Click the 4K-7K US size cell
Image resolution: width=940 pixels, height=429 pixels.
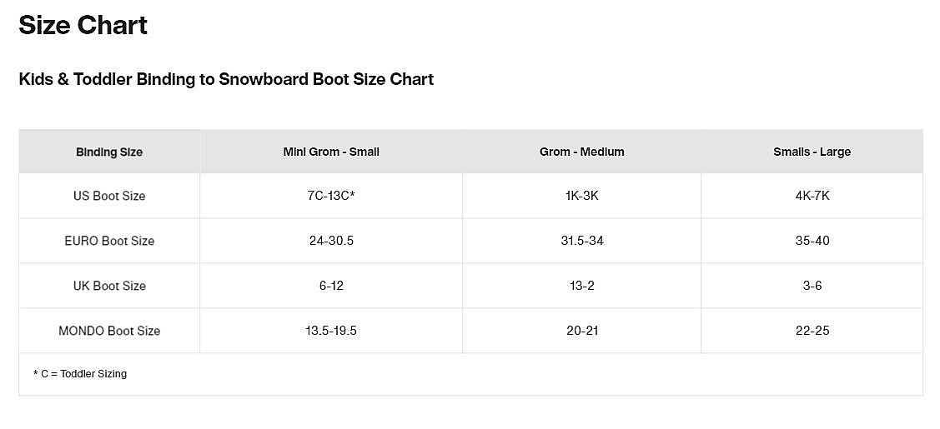(812, 196)
